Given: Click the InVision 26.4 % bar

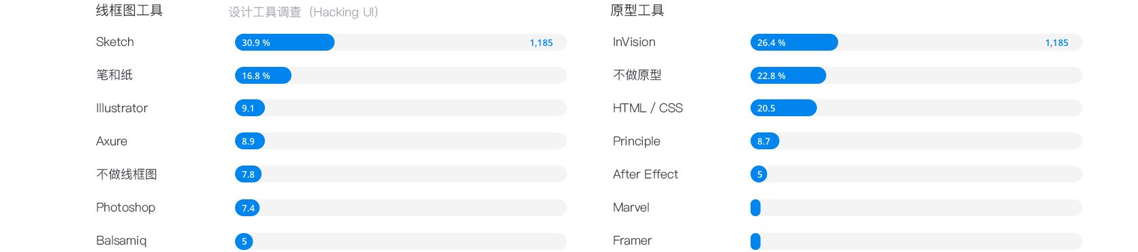Looking at the screenshot, I should [x=794, y=43].
